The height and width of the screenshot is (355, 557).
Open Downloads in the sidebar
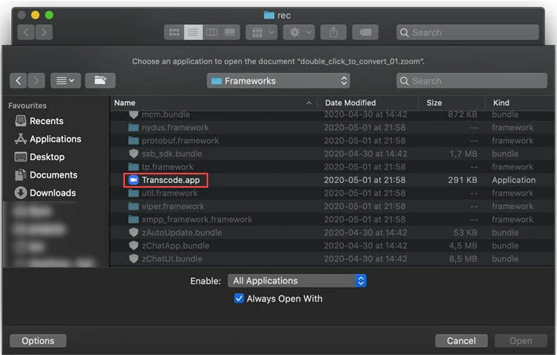(46, 192)
